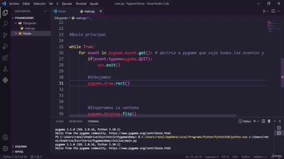Click the editor minimap
Image resolution: width=284 pixels, height=159 pixels.
coord(274,26)
